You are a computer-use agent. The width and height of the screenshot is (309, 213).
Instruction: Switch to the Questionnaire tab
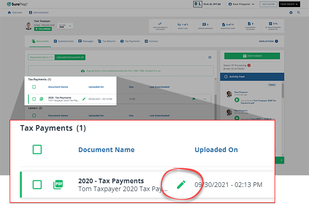(64, 41)
